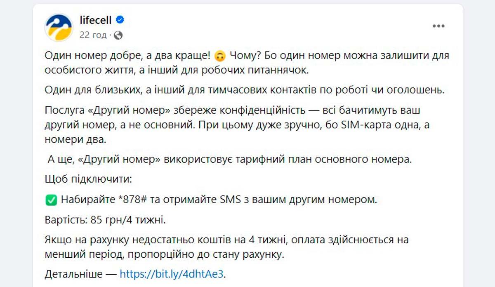495x287 pixels.
Task: Click the "Вартість: 85 грн/4 тижні." line
Action: [105, 220]
